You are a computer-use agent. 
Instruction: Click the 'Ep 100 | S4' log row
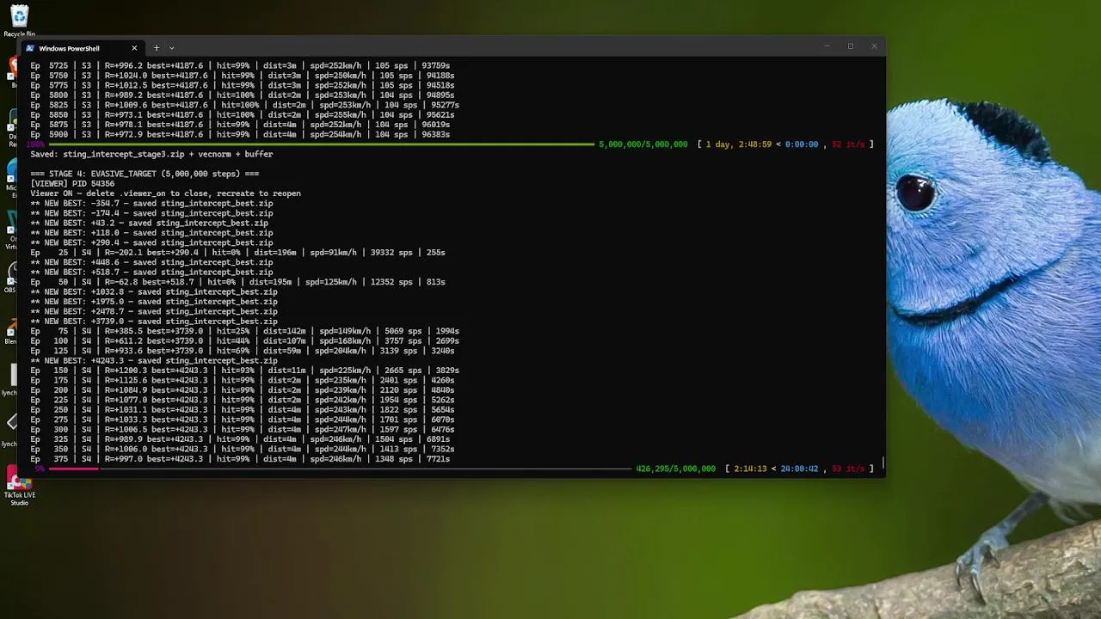pyautogui.click(x=244, y=341)
